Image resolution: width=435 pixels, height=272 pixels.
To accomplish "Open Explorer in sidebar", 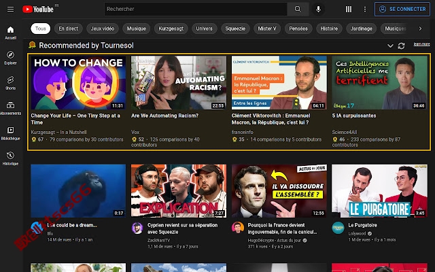I will click(x=11, y=58).
